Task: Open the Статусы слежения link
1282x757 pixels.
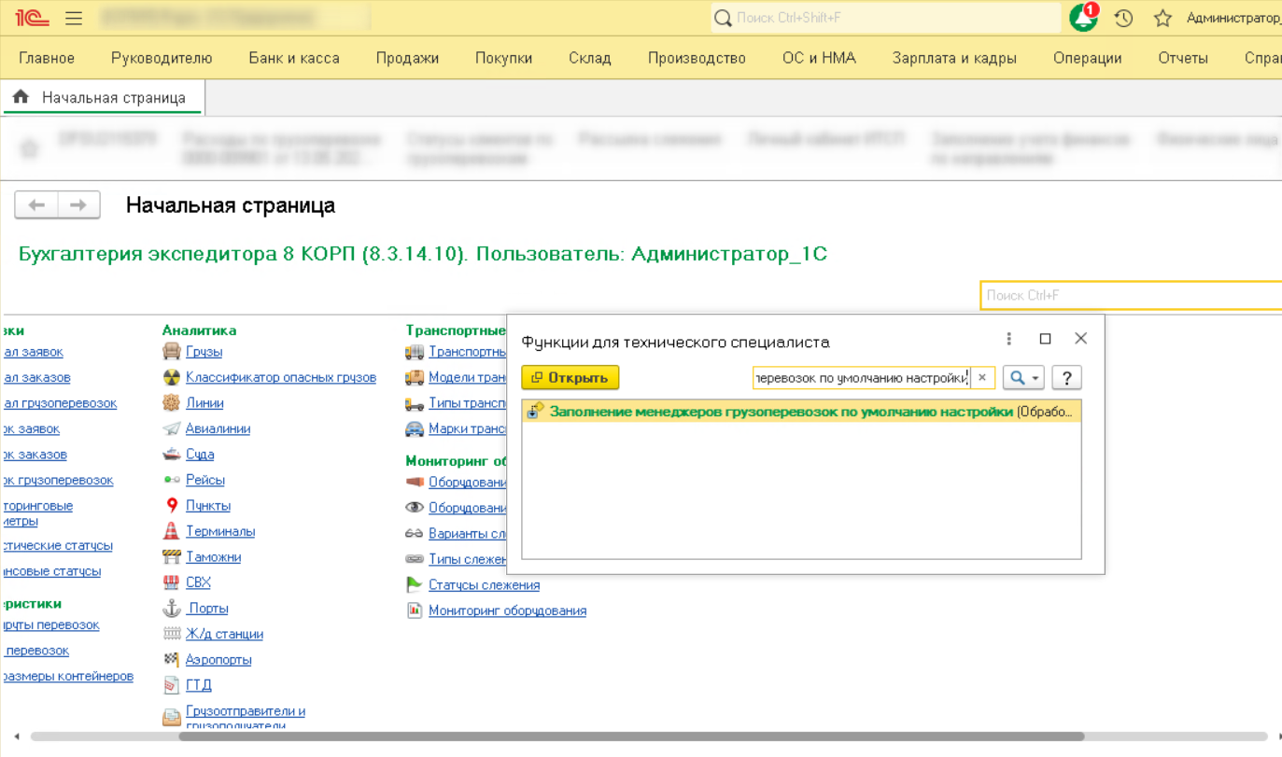Action: click(x=484, y=585)
